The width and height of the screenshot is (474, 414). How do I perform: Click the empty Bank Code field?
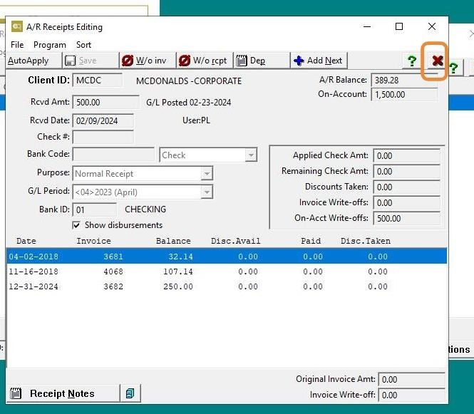[113, 155]
